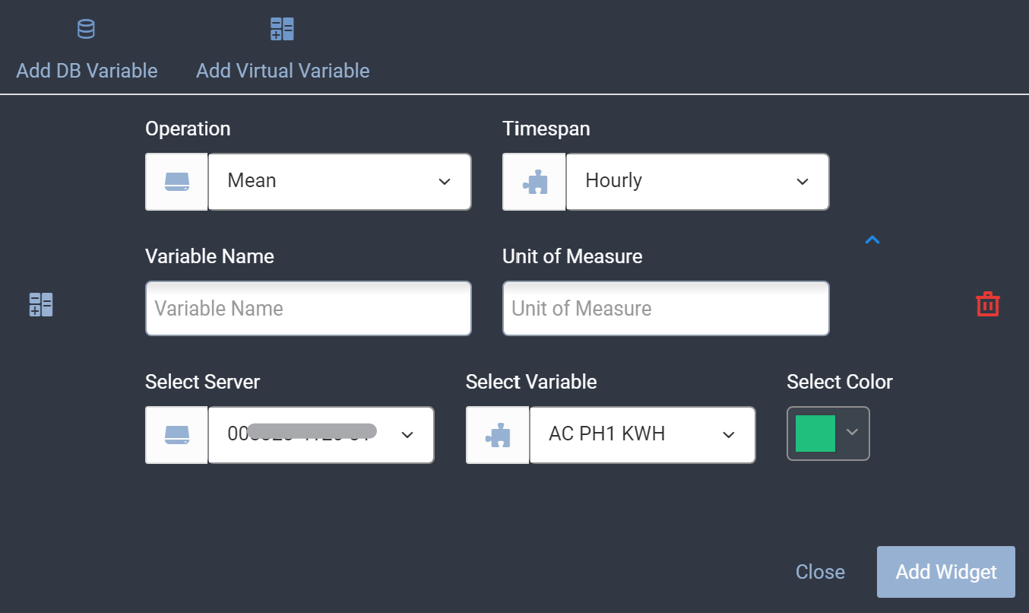The height and width of the screenshot is (613, 1029).
Task: Click the drive icon beside Select Server
Action: [x=177, y=434]
